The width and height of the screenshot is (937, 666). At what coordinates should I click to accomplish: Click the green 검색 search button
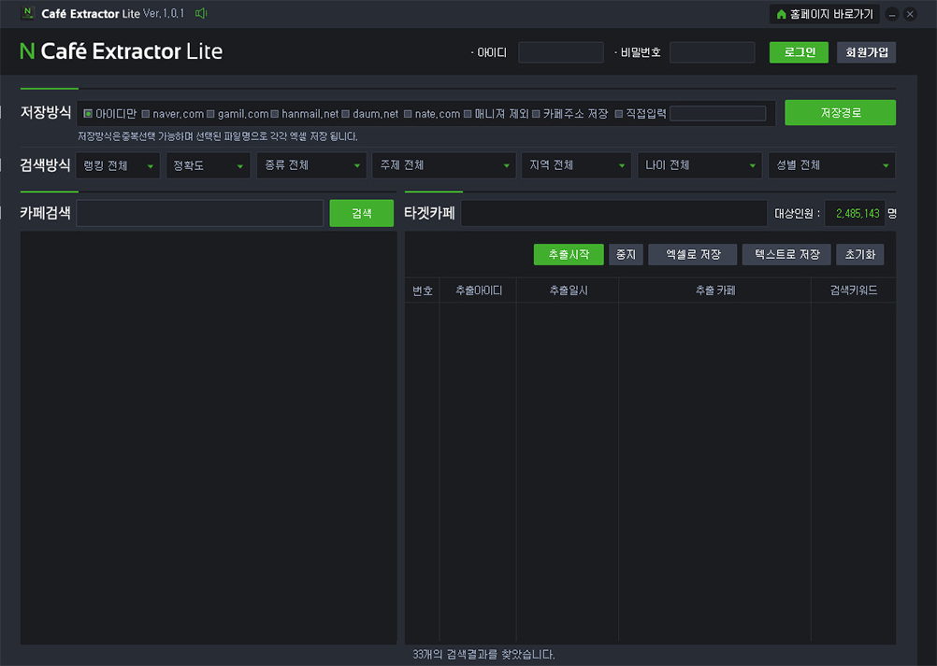(x=362, y=213)
